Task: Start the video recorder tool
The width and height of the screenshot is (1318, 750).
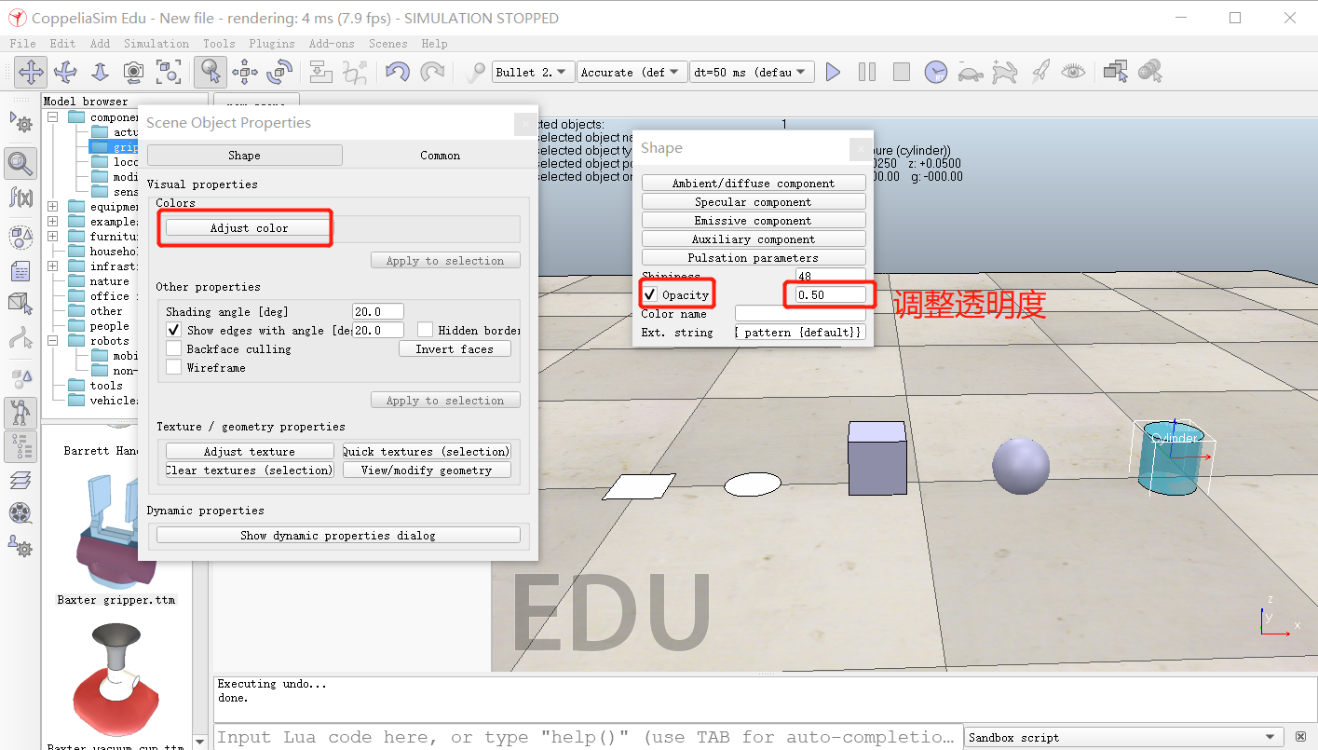Action: click(x=20, y=512)
